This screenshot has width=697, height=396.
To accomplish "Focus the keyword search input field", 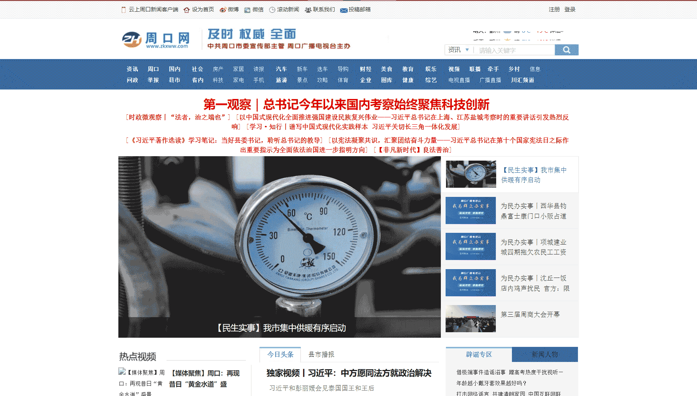I will pyautogui.click(x=515, y=50).
